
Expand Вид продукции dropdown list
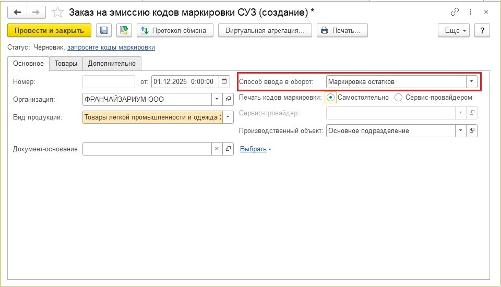pyautogui.click(x=228, y=117)
